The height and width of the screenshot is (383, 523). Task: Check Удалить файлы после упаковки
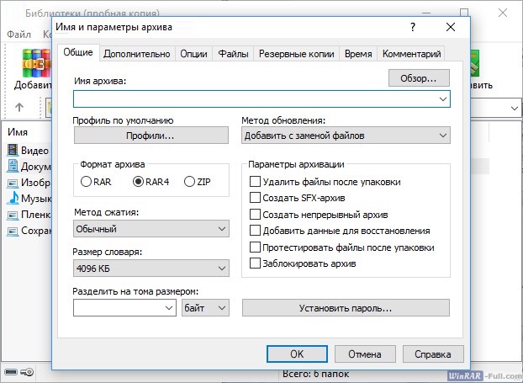(x=255, y=182)
